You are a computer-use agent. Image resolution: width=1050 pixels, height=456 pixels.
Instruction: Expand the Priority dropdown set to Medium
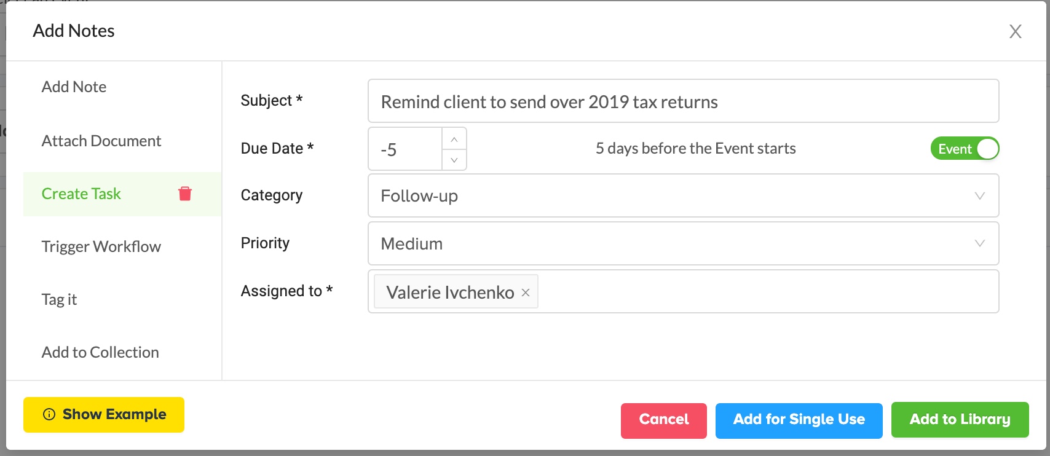pyautogui.click(x=683, y=243)
